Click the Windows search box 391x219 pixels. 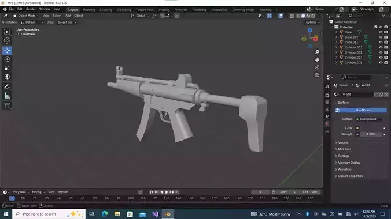49,214
